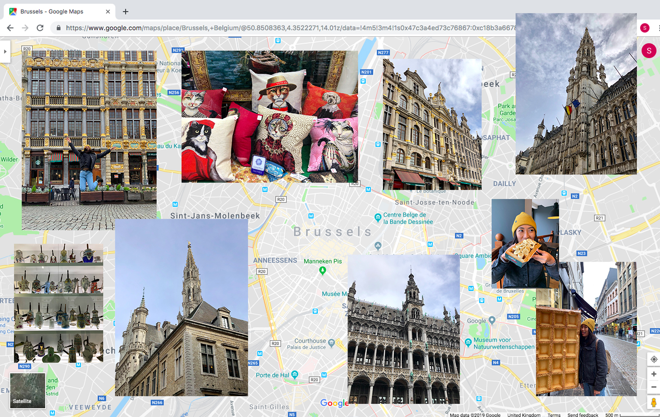Screen dimensions: 660x417
Task: Click the teapot shelves photo
Action: coord(58,303)
